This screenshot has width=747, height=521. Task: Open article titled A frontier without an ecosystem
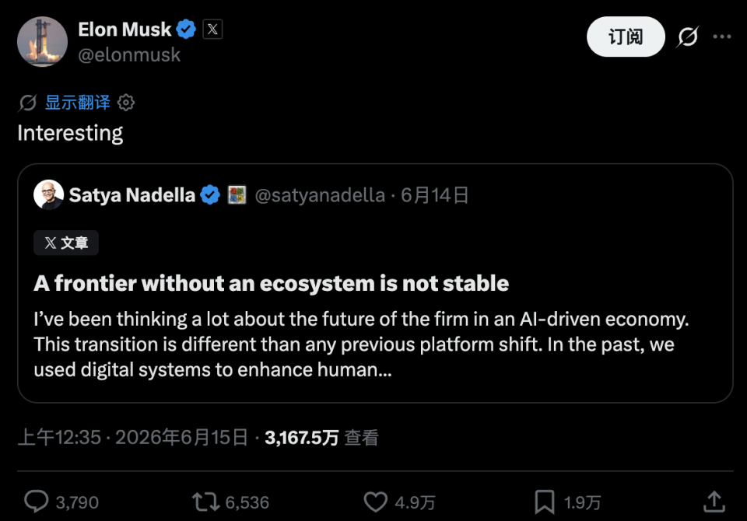point(272,283)
